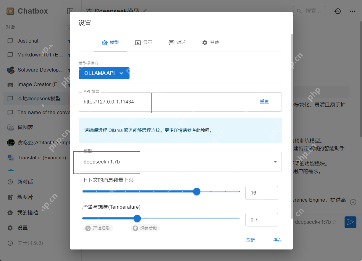This screenshot has width=362, height=261.
Task: Switch to the 显示 settings tab
Action: pyautogui.click(x=143, y=42)
